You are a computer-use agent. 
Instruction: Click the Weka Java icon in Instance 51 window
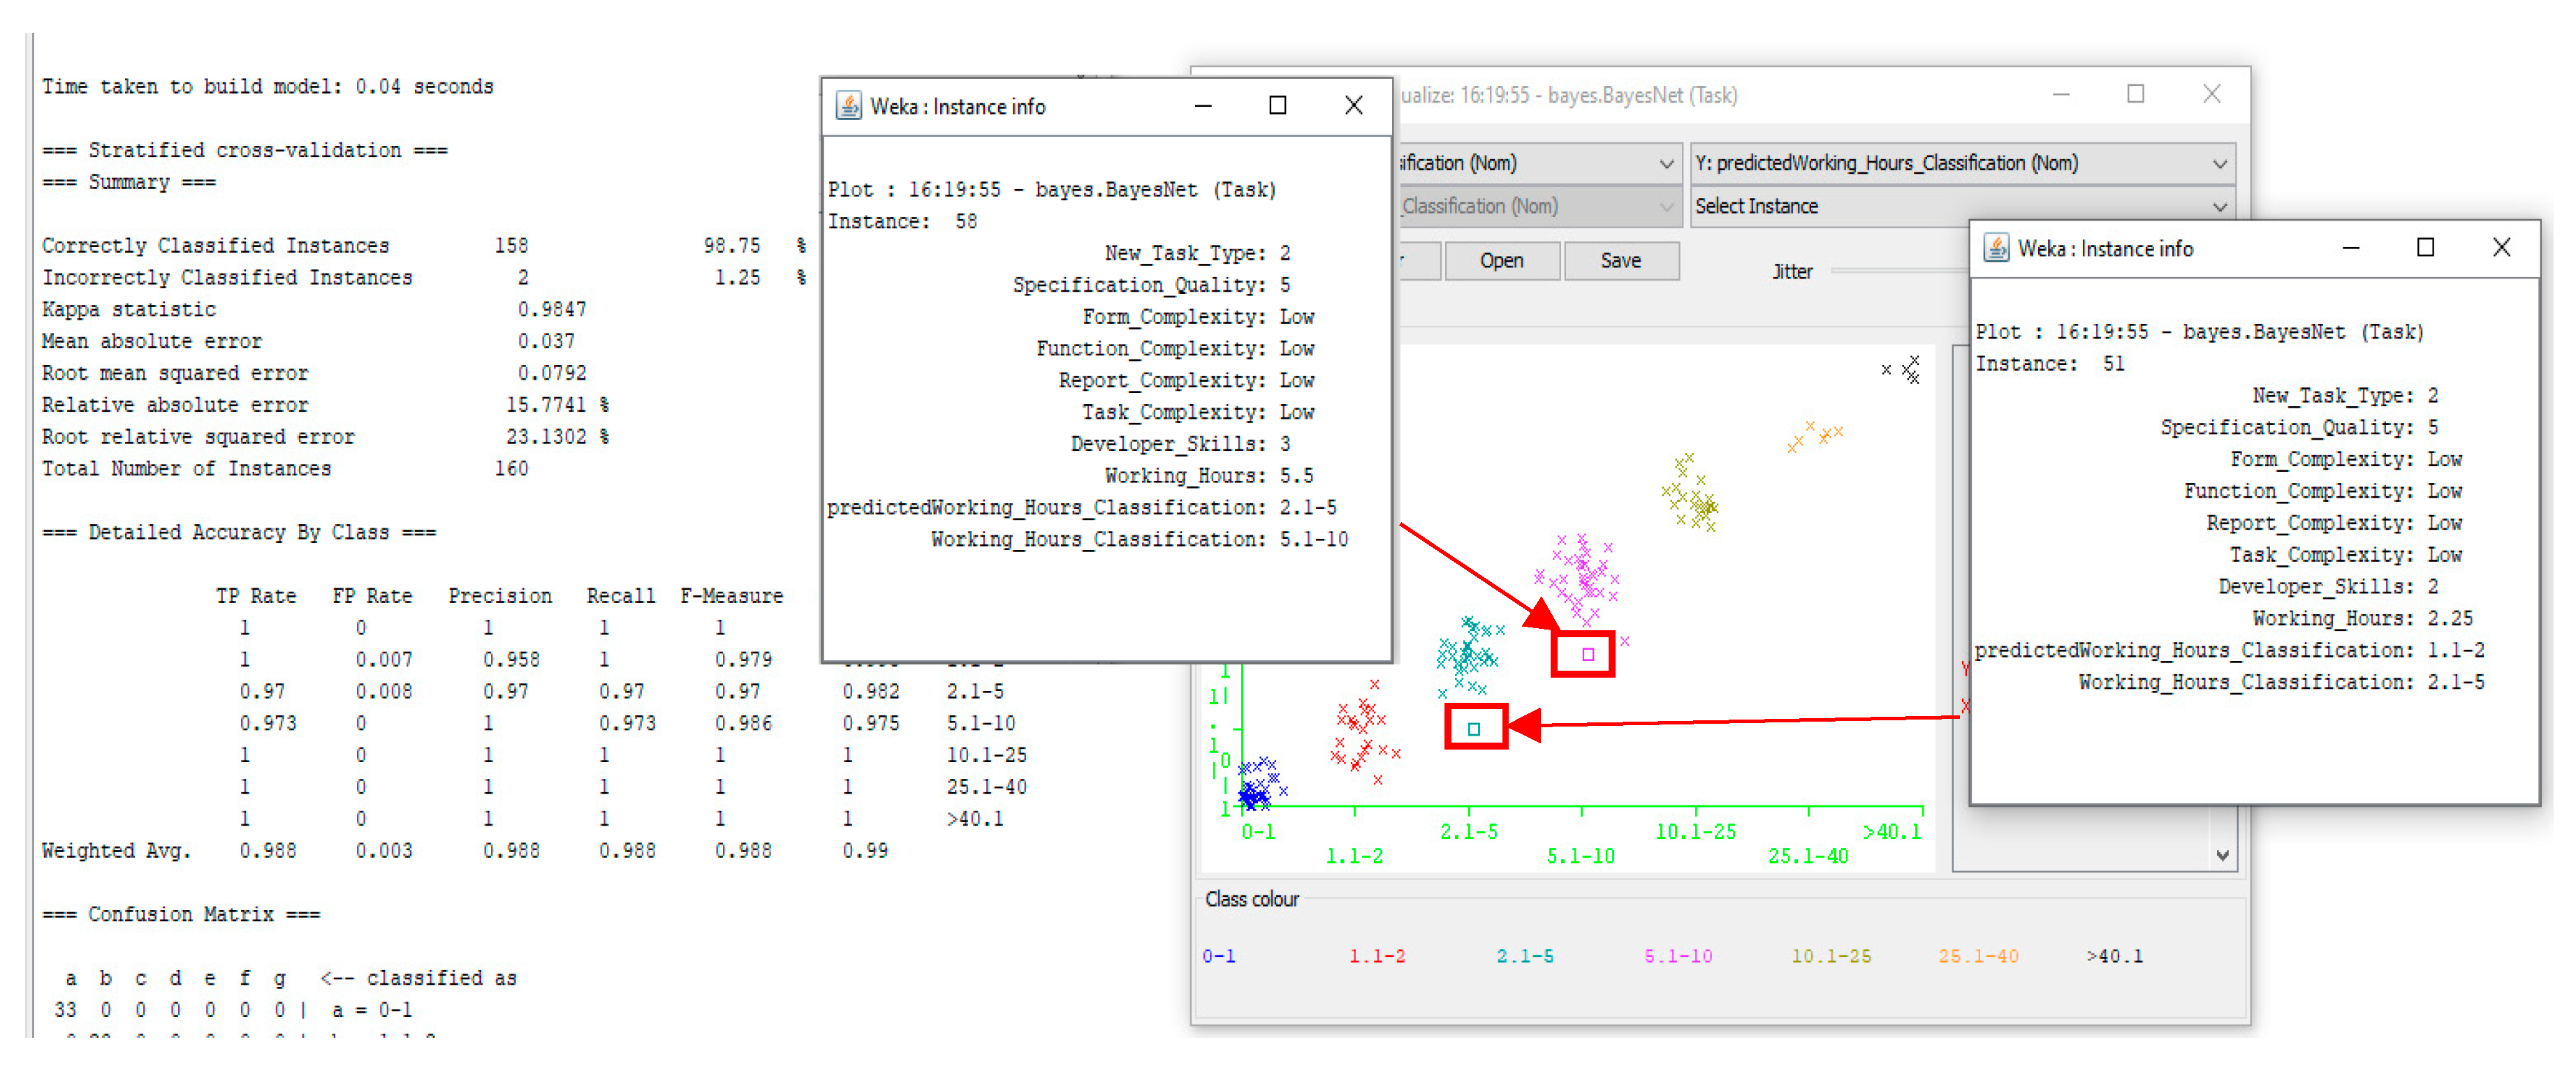tap(1996, 248)
